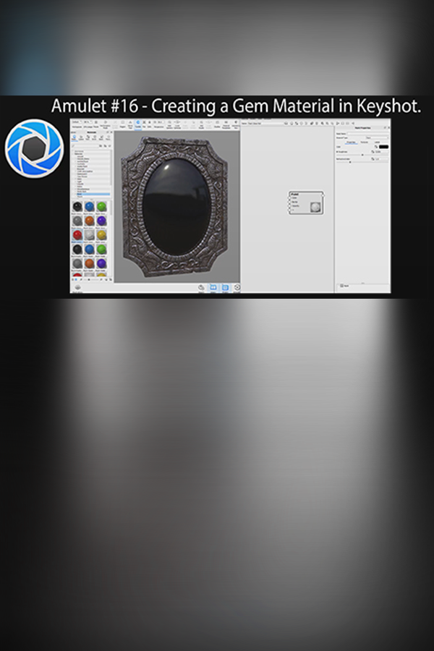The height and width of the screenshot is (651, 434).
Task: Pick the black Color swatch in properties
Action: coord(383,147)
